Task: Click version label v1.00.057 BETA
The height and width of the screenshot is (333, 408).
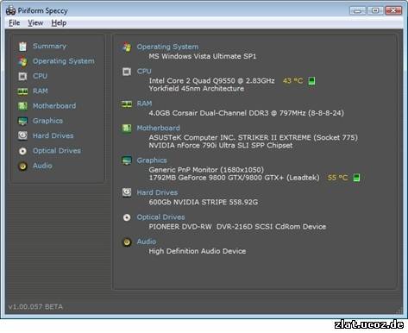Action: (35, 307)
